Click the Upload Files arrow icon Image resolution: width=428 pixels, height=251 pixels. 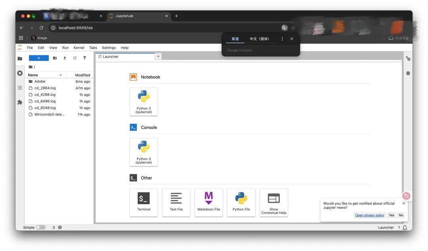point(65,58)
